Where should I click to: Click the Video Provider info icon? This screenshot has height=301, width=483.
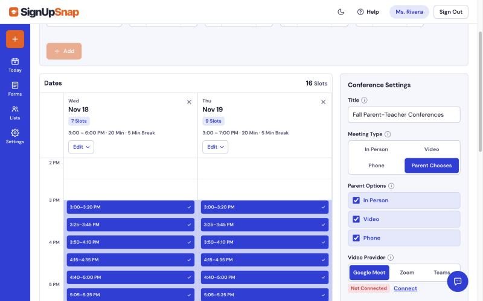[390, 258]
